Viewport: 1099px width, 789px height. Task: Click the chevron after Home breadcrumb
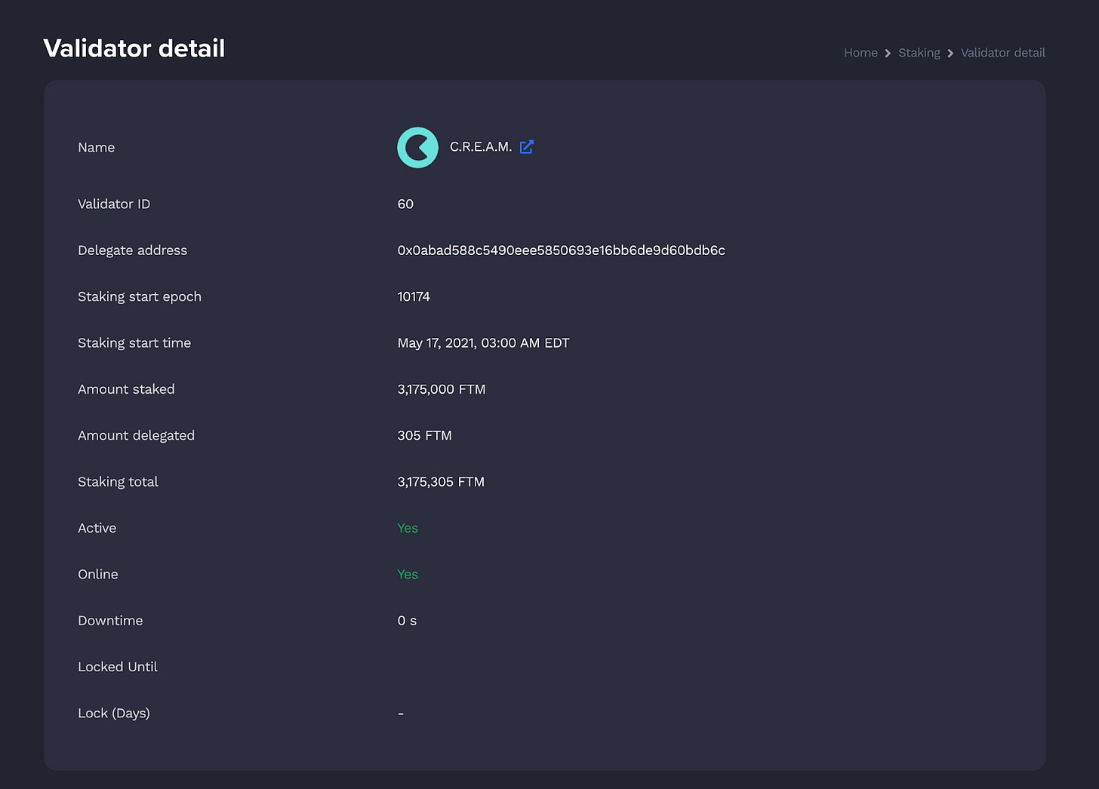(888, 54)
